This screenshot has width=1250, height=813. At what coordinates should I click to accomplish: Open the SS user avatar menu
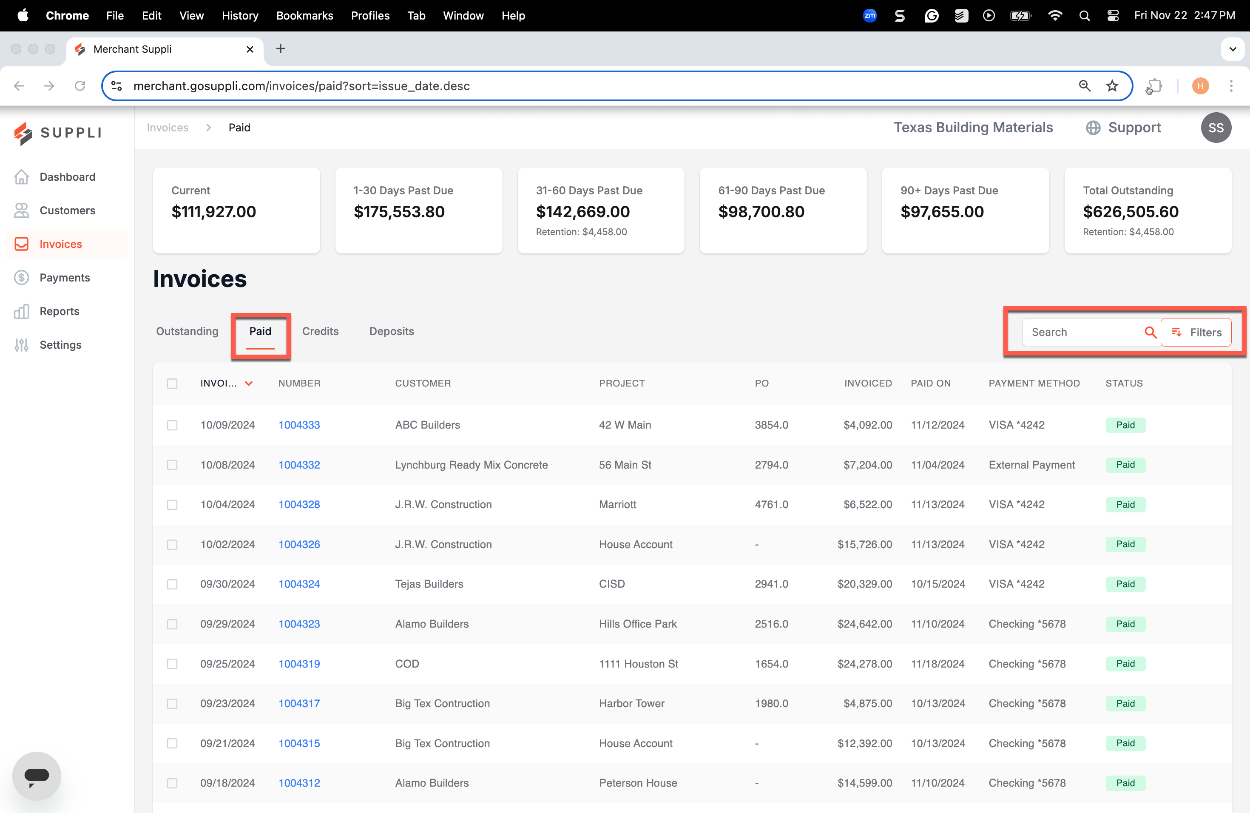coord(1215,128)
